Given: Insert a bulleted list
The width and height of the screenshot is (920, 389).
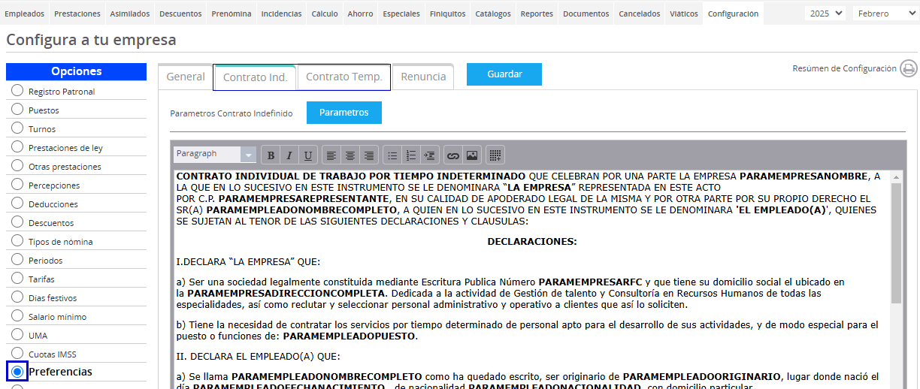Looking at the screenshot, I should tap(392, 155).
